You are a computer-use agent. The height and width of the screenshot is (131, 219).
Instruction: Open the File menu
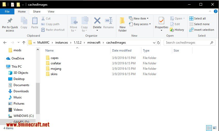(7, 12)
